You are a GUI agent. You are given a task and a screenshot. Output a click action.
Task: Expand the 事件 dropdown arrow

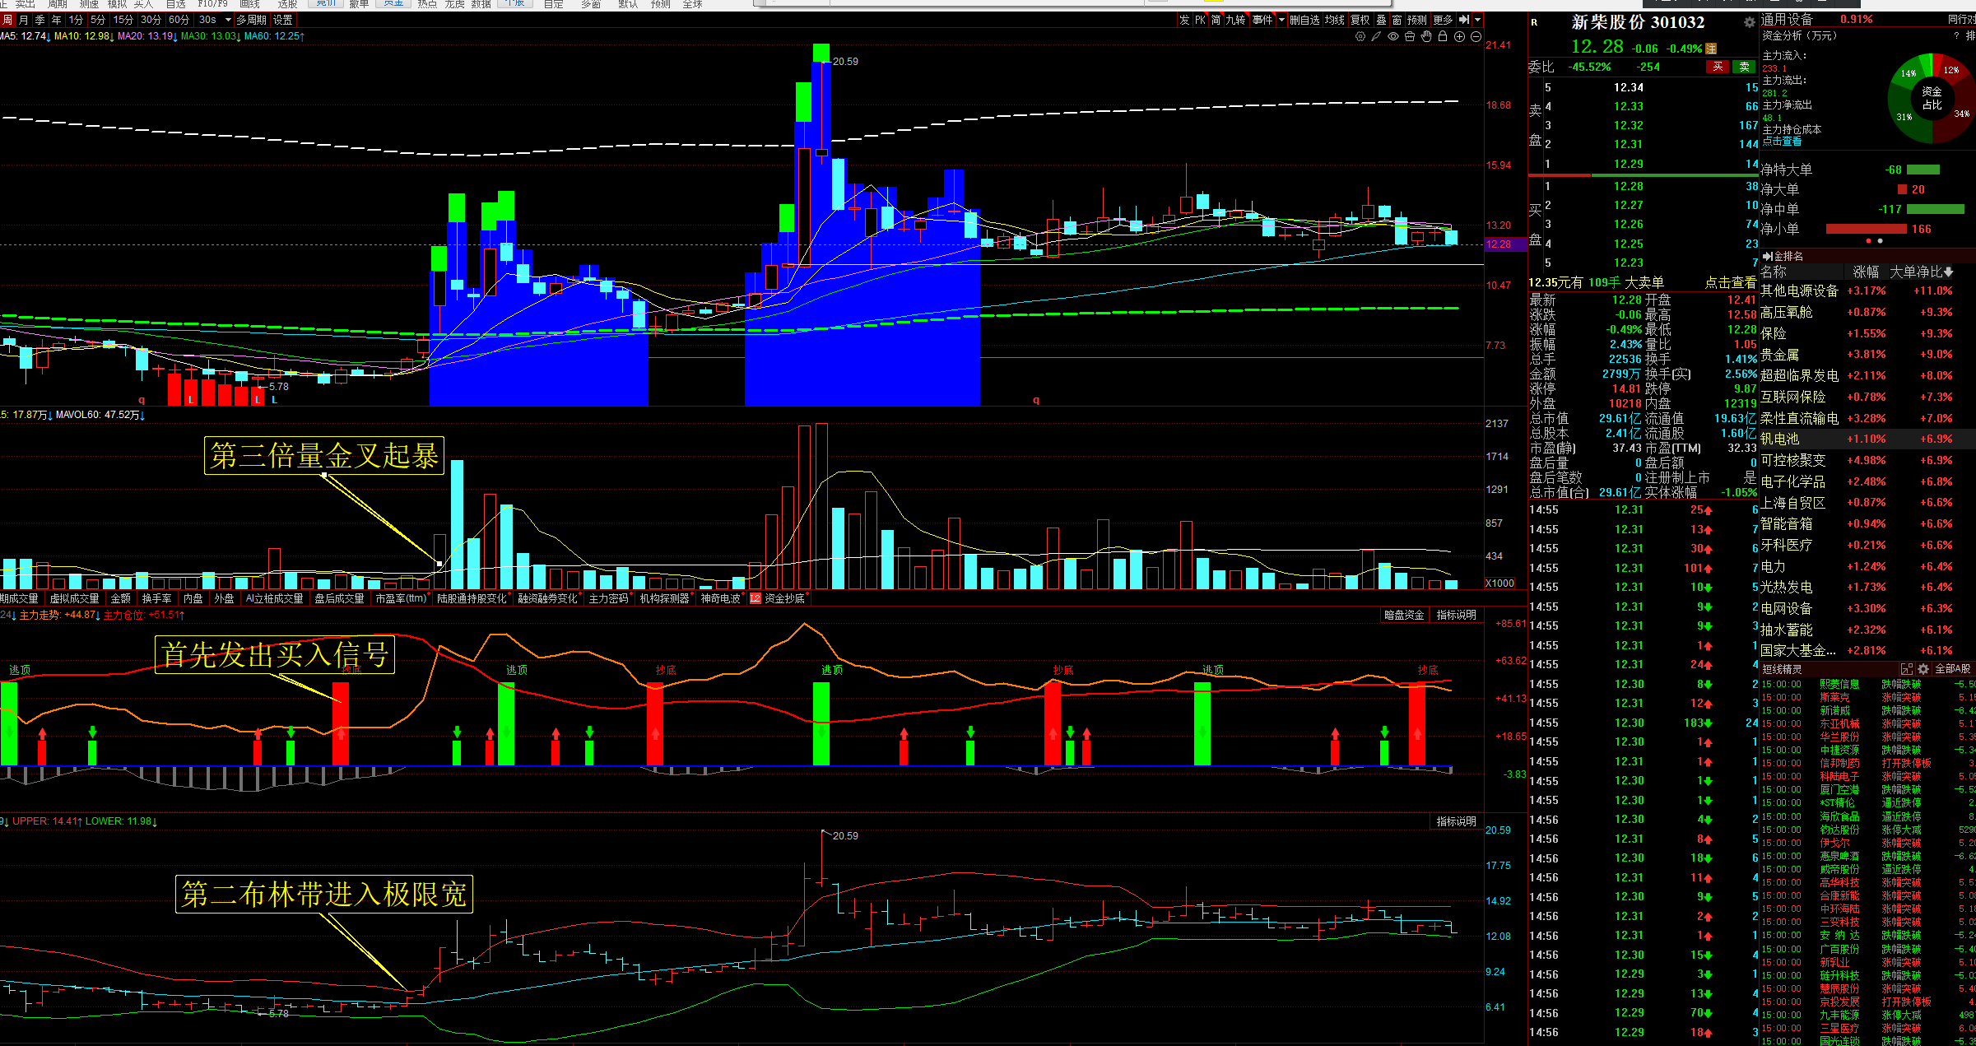point(1281,20)
